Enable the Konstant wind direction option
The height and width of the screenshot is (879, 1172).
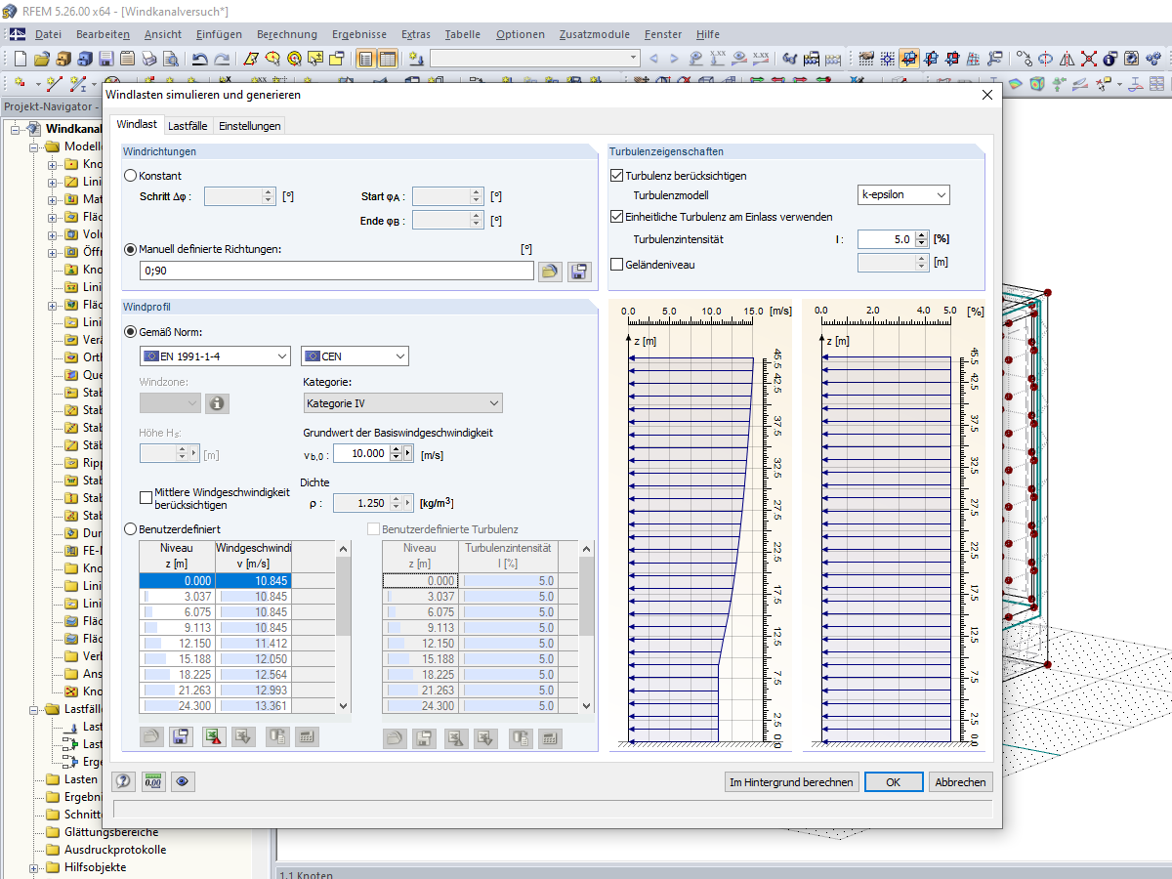click(129, 174)
